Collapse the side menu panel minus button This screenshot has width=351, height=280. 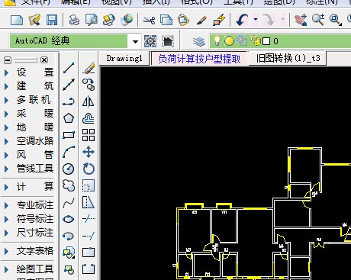coord(8,60)
